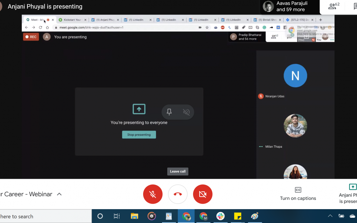Screen dimensions: 357x223
Task: Bookmark this page with the star icon
Action: (207, 27)
